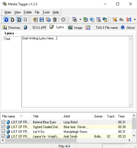Switch to TAG & File name tab

(x=101, y=27)
